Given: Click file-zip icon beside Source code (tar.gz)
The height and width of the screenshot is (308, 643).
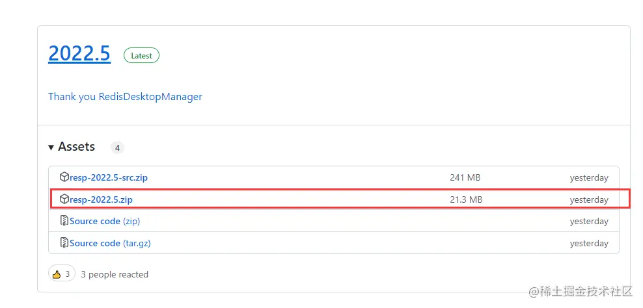Looking at the screenshot, I should click(x=64, y=243).
